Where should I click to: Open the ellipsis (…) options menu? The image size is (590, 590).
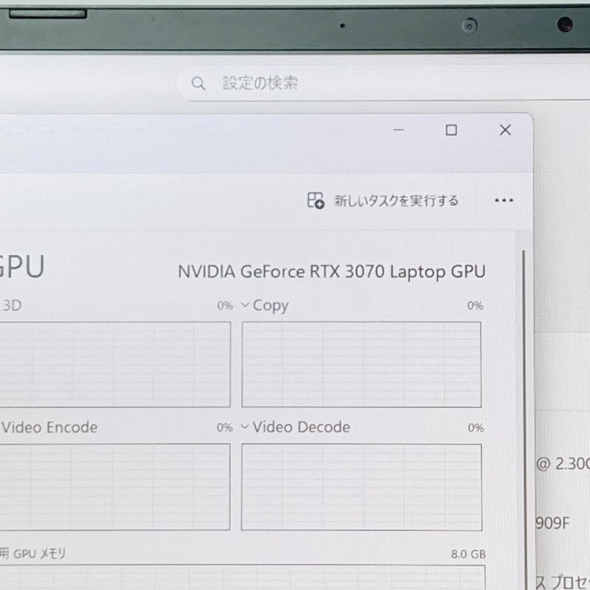tap(504, 200)
